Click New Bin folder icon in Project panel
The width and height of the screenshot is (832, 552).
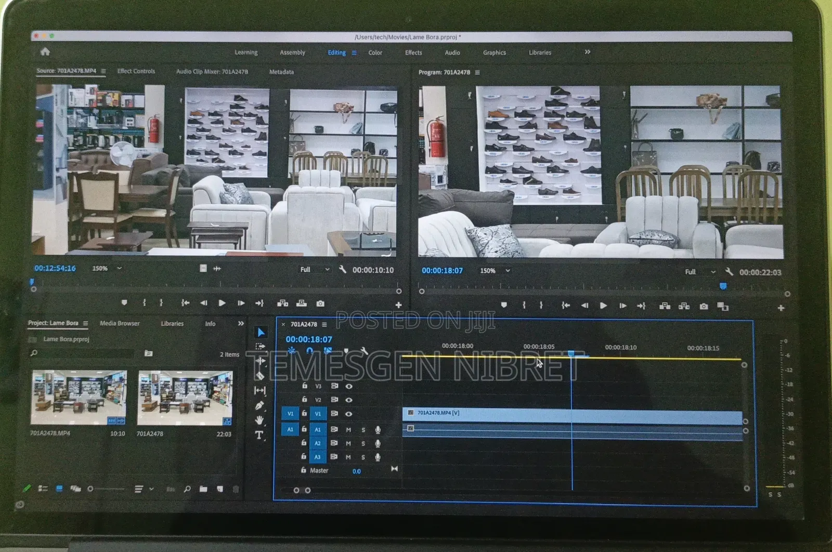coord(203,489)
